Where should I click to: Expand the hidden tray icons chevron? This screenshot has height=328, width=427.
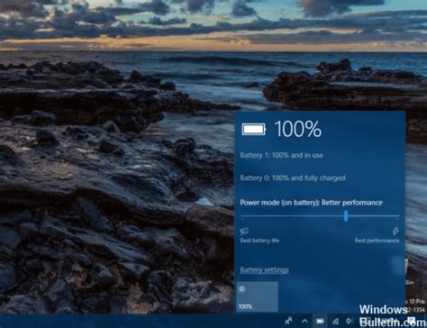coord(304,321)
